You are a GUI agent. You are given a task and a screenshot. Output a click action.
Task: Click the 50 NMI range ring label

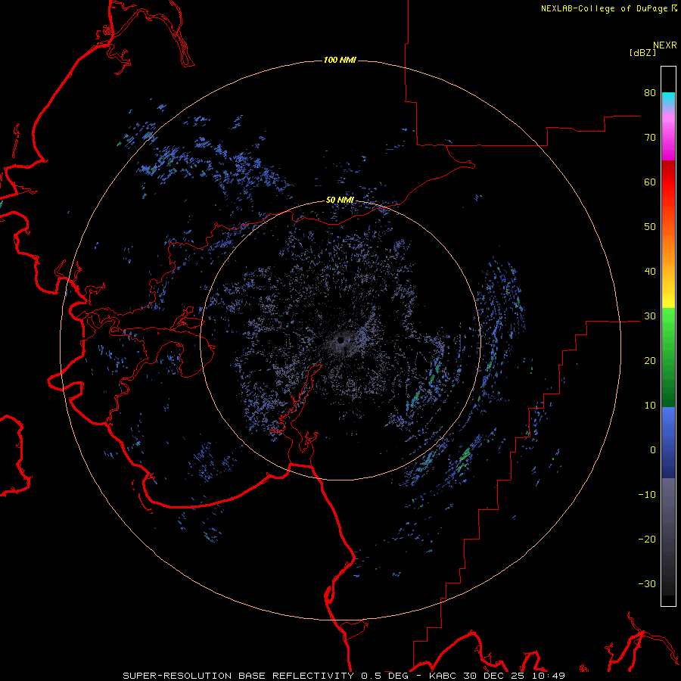(340, 201)
